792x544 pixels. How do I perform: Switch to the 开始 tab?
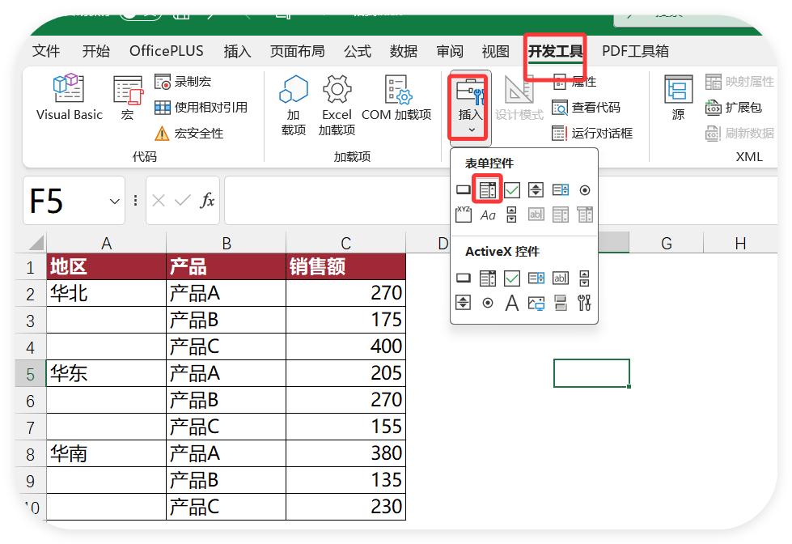pos(96,51)
